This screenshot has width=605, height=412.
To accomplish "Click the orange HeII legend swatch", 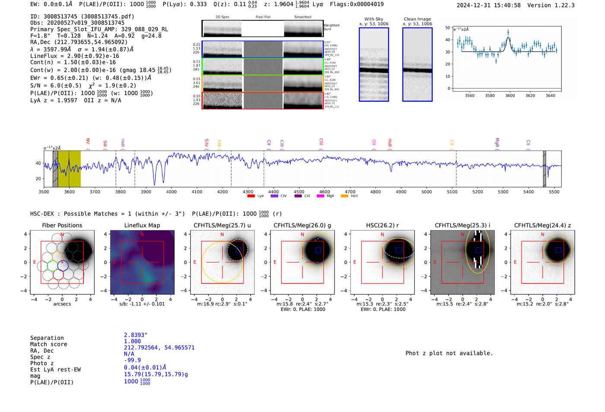I will 344,196.
